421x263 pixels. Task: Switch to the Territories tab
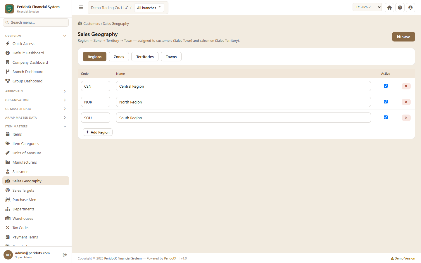pos(145,57)
